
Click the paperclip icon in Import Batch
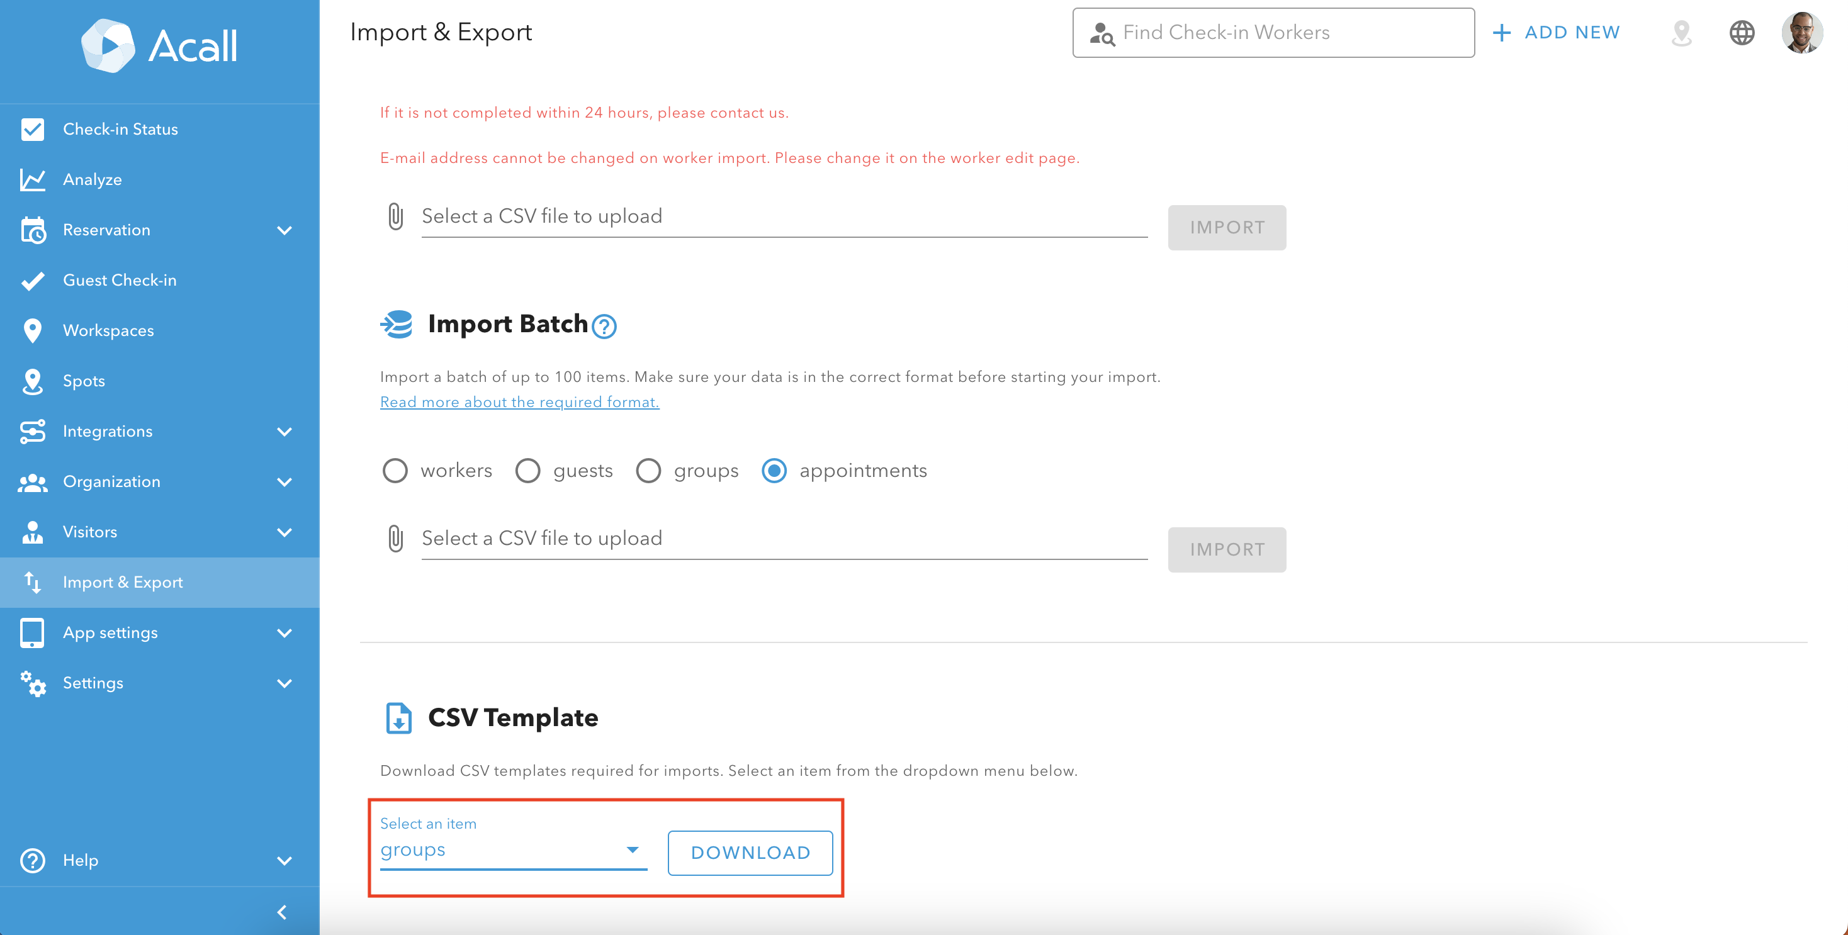point(395,539)
